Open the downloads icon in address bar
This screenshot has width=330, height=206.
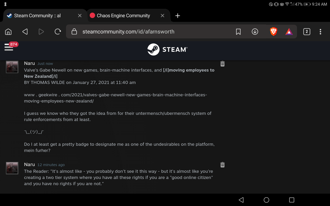coord(255,32)
